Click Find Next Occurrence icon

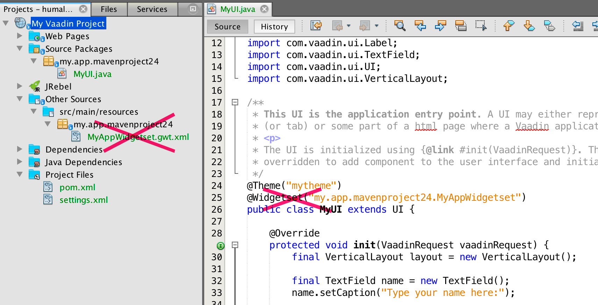440,26
